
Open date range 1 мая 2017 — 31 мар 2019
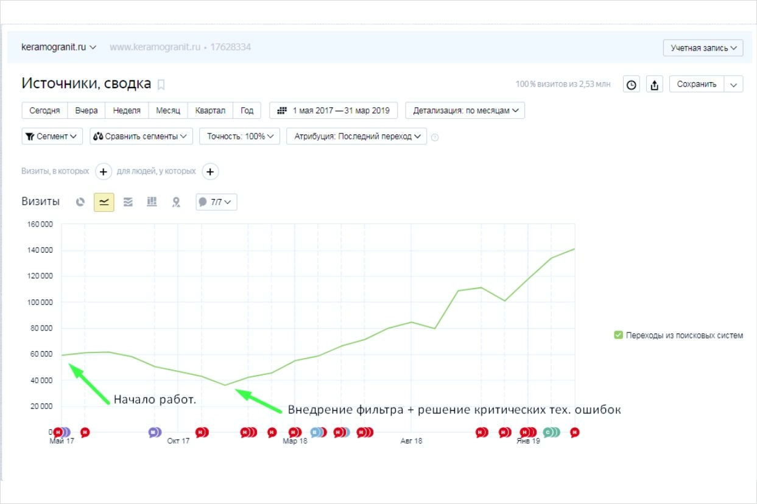click(334, 111)
